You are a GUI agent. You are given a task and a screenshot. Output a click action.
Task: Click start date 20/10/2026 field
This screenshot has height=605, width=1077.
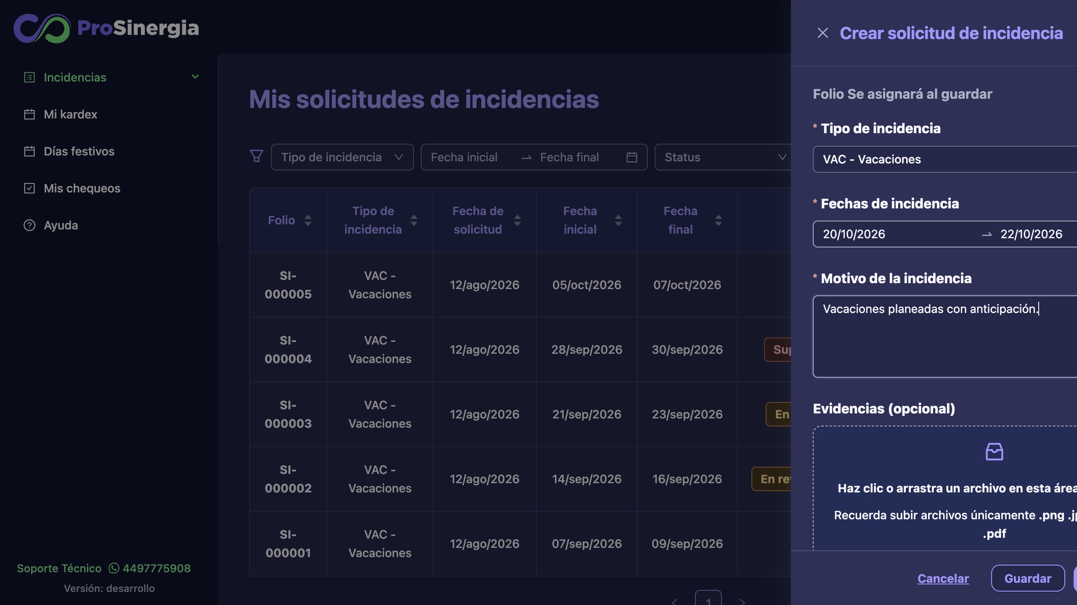(x=854, y=234)
